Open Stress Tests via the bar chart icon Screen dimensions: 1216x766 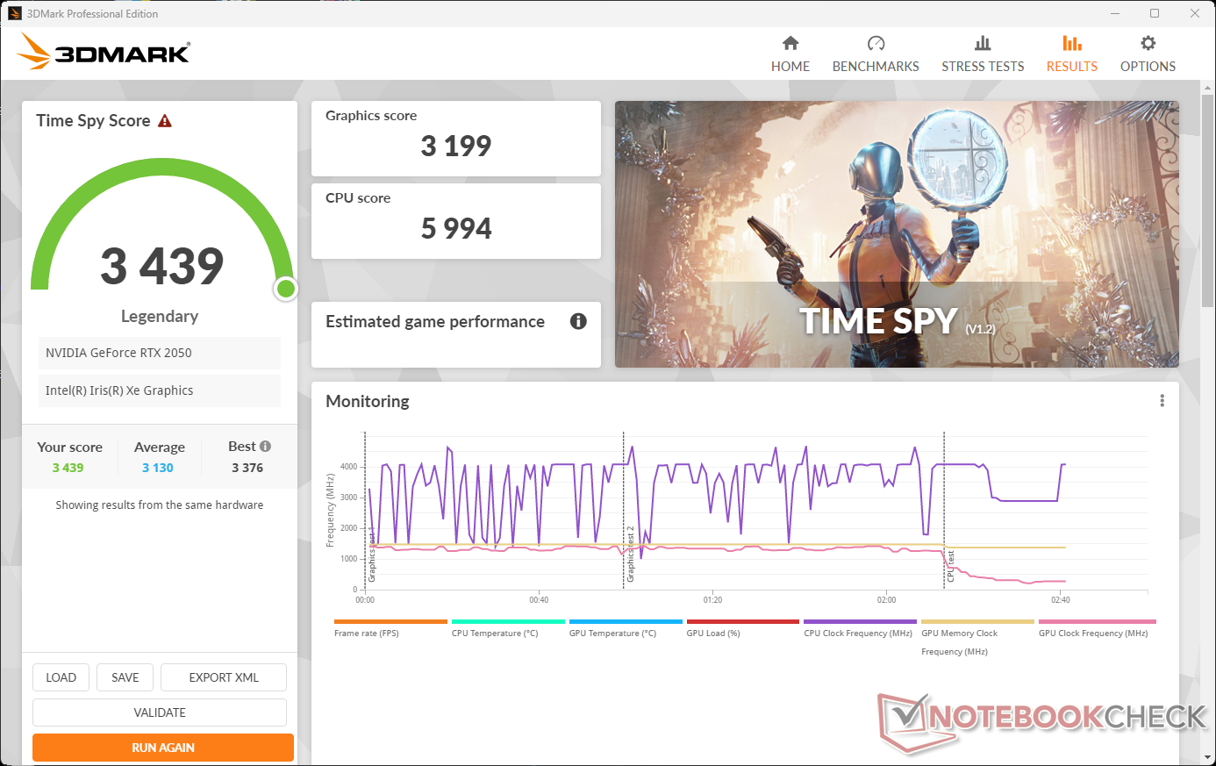[x=983, y=43]
